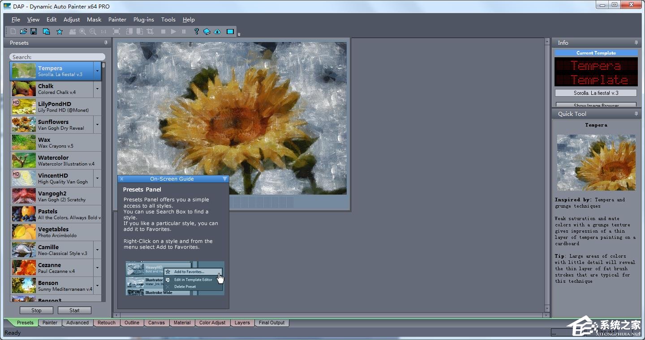Open the Painter menu
The image size is (645, 340).
(x=117, y=19)
